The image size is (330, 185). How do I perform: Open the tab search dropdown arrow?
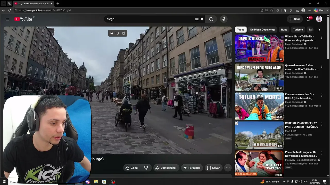[x=3, y=4]
